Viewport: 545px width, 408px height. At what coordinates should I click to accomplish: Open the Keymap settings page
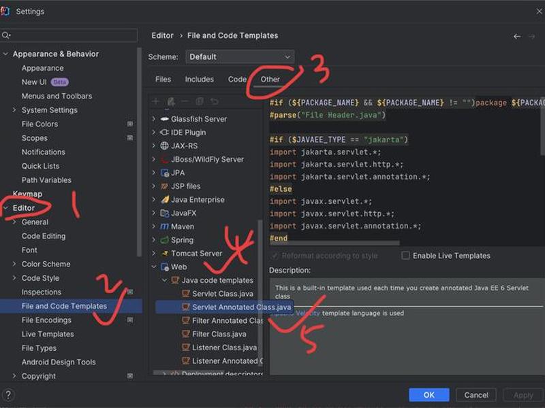[x=27, y=194]
